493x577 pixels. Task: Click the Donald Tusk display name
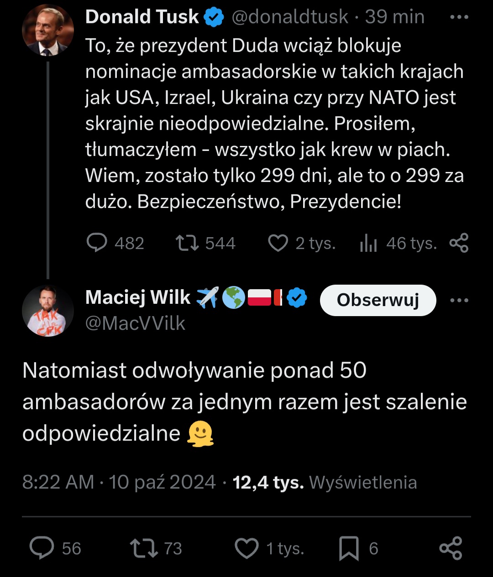[x=142, y=17]
